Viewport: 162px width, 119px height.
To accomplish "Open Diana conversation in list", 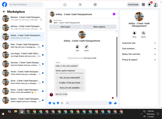I will [x=23, y=91].
